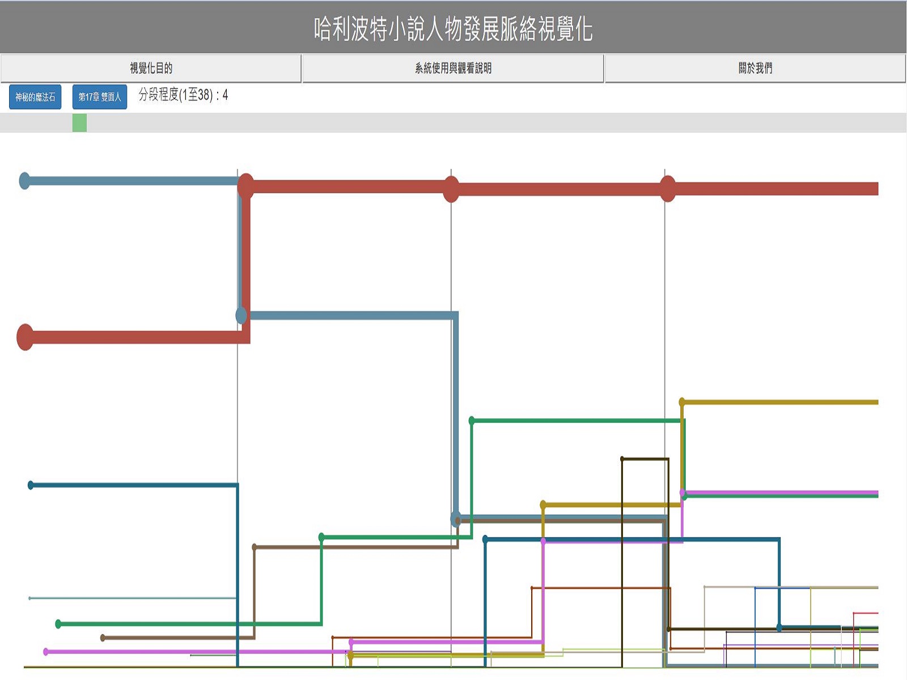
Task: Select the magenta node on the right-side magenta line
Action: coord(683,493)
